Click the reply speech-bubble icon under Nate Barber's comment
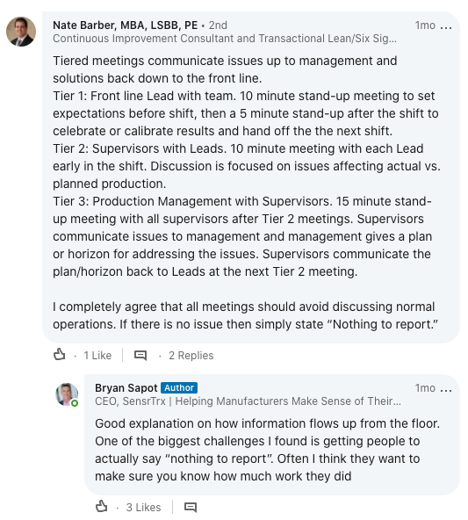Screen dimensions: 468x520 140,356
